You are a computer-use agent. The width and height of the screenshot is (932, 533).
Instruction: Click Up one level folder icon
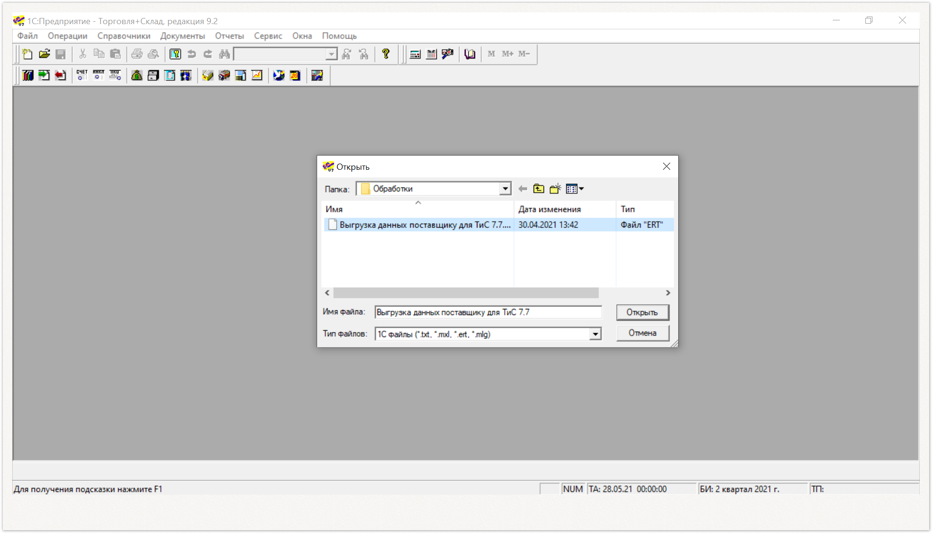click(539, 189)
